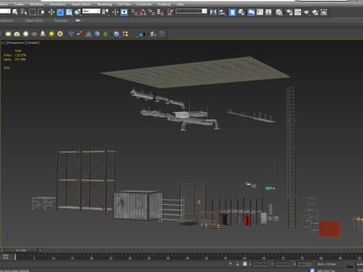This screenshot has width=363, height=272.
Task: Open the Rendering menu
Action: pyautogui.click(x=104, y=4)
